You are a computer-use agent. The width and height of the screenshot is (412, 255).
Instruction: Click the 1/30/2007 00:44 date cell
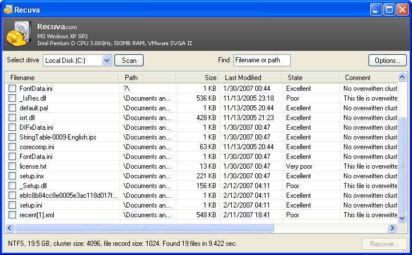[x=247, y=89]
